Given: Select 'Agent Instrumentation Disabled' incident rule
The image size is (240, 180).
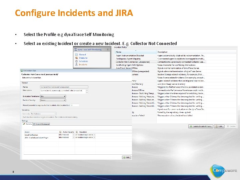Looking at the screenshot, I should (x=130, y=56).
